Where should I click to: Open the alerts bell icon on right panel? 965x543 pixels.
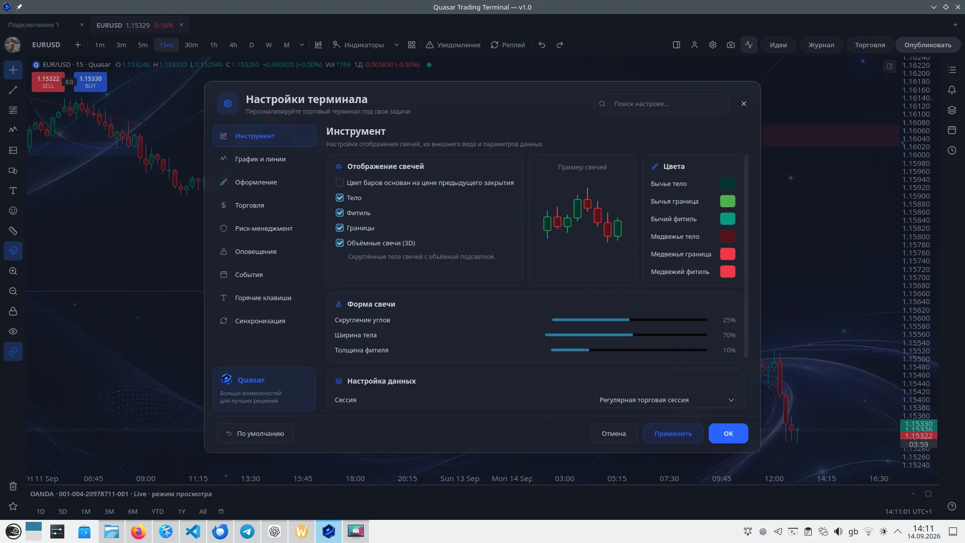tap(952, 90)
